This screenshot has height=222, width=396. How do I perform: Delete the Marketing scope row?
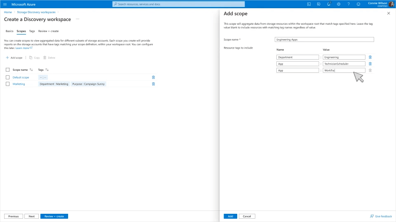tap(153, 84)
